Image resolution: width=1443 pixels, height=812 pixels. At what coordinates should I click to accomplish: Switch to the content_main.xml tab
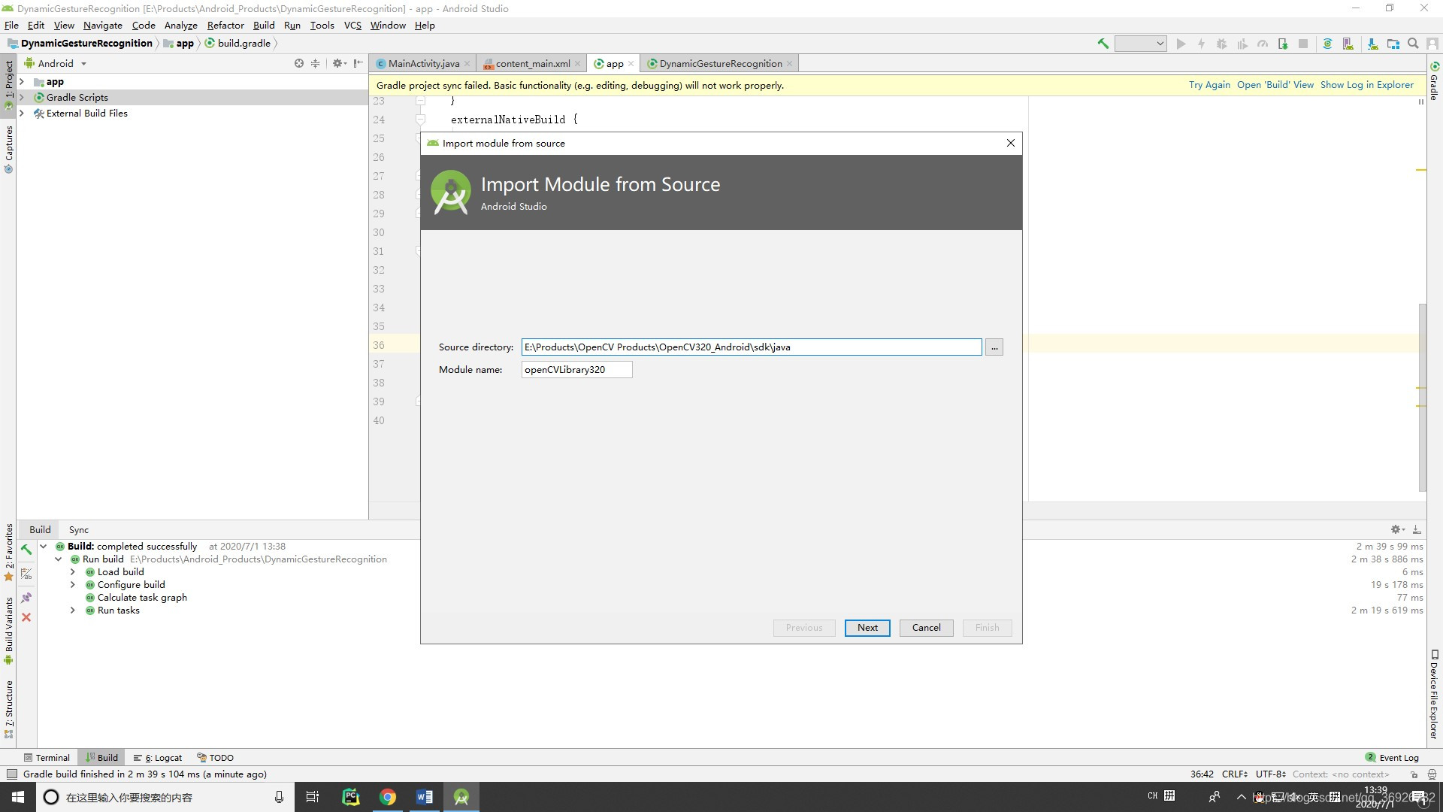click(532, 64)
